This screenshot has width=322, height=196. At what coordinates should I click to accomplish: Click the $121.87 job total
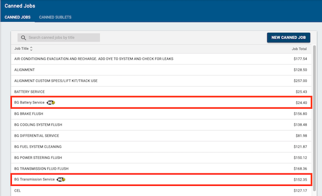[300, 147]
